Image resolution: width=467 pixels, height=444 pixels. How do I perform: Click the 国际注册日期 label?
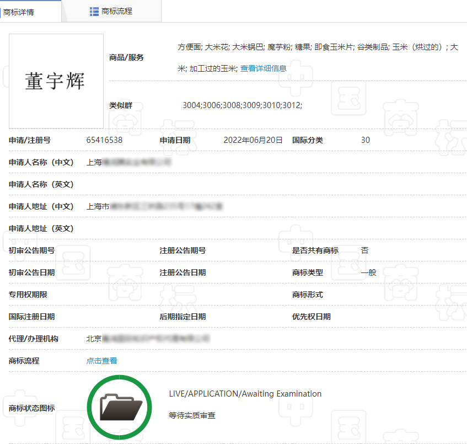pos(31,317)
